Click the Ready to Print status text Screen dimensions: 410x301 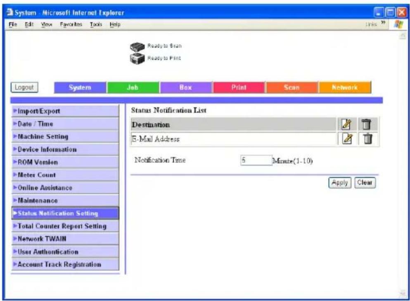(164, 58)
